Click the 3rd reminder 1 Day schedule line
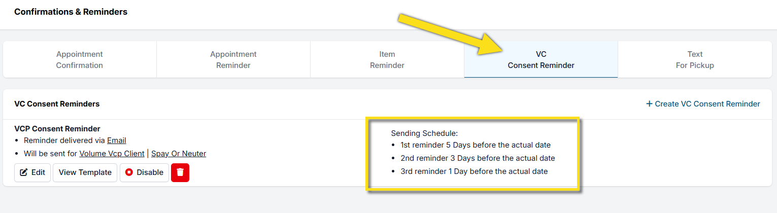 point(474,171)
